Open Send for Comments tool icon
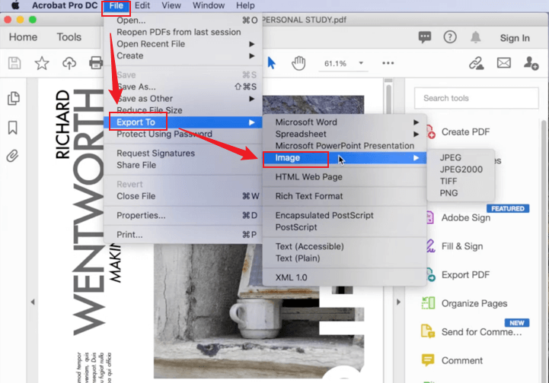 (428, 331)
